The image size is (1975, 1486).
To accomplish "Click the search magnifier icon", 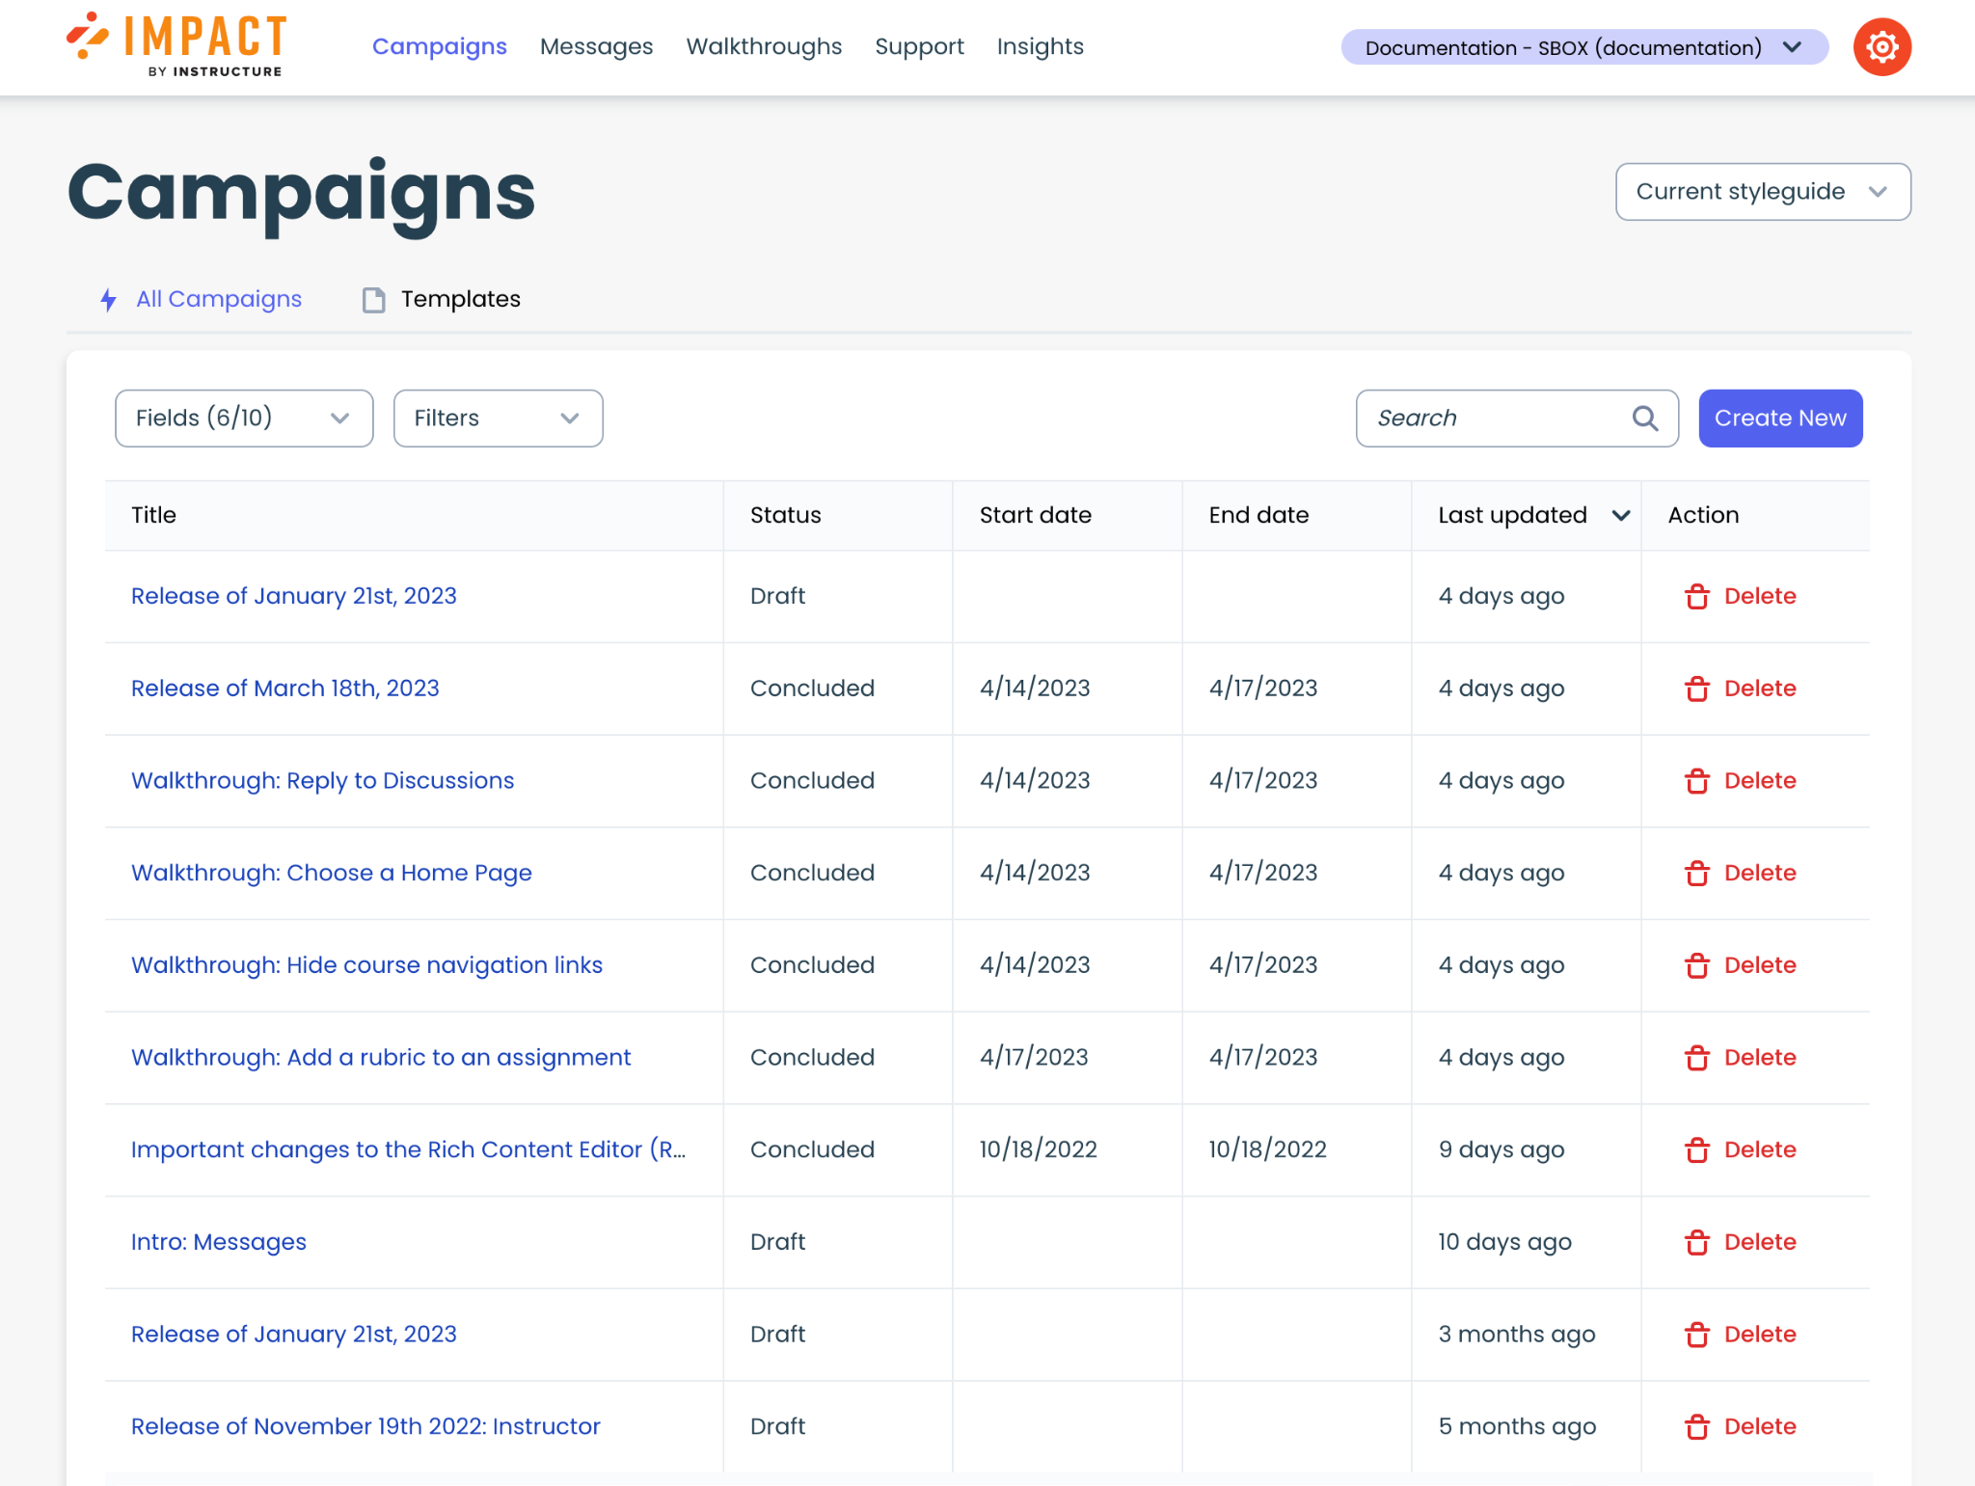I will click(1645, 419).
